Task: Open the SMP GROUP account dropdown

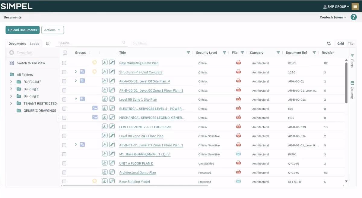Action: [x=336, y=6]
